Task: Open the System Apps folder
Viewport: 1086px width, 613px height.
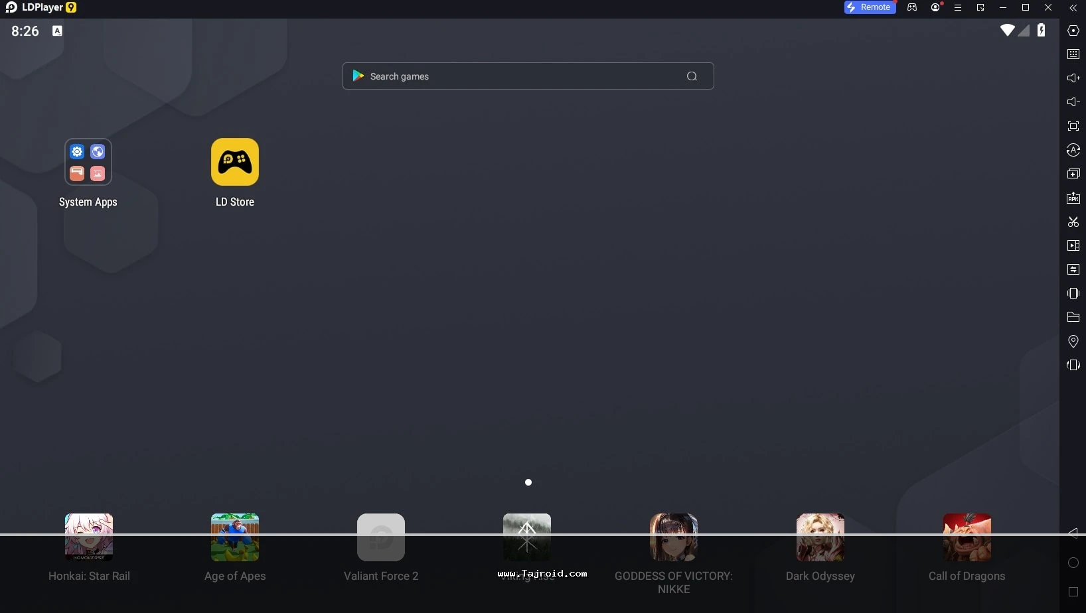Action: pos(88,162)
